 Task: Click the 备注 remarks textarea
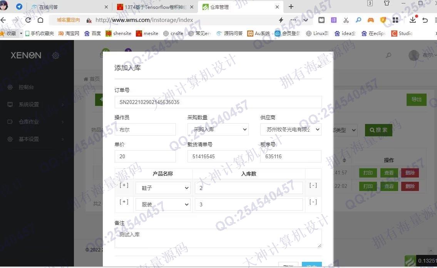pos(218,238)
